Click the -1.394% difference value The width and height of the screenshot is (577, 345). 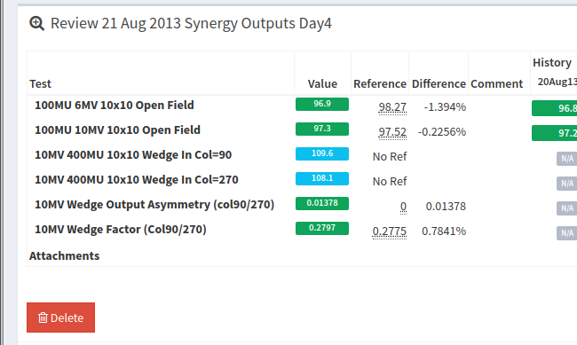pos(445,107)
